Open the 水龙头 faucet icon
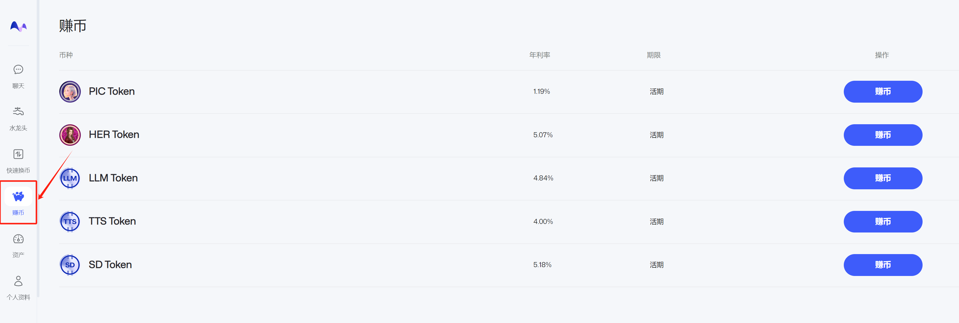The width and height of the screenshot is (959, 323). point(18,112)
